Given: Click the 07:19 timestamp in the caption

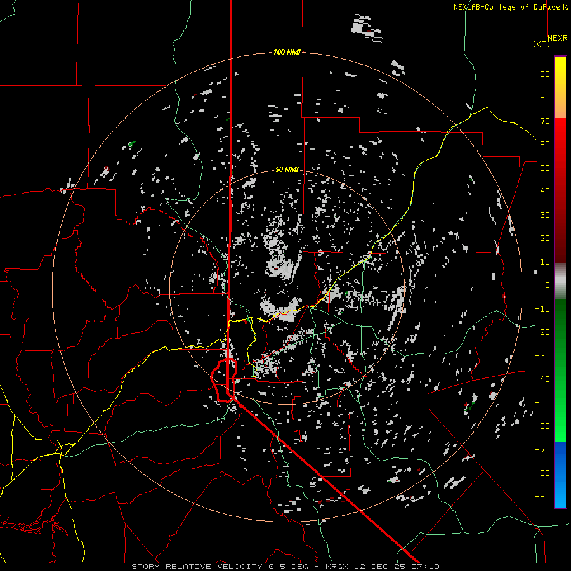Looking at the screenshot, I should click(x=426, y=567).
